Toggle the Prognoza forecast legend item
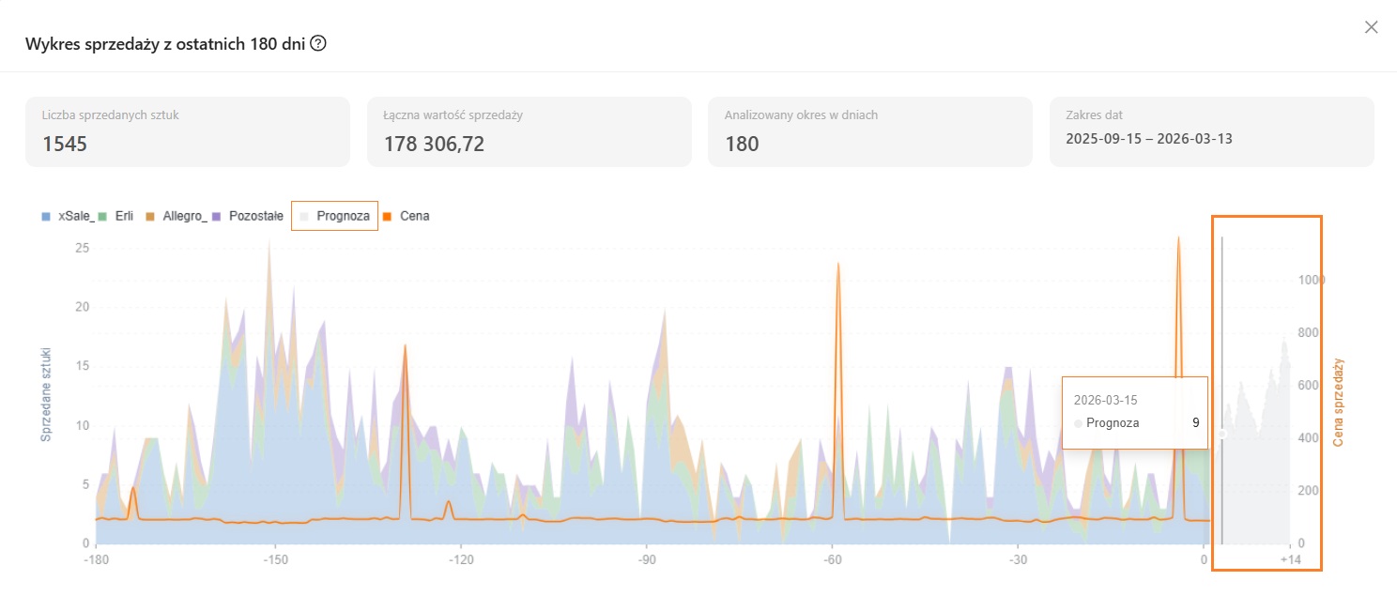Image resolution: width=1397 pixels, height=611 pixels. pyautogui.click(x=335, y=216)
